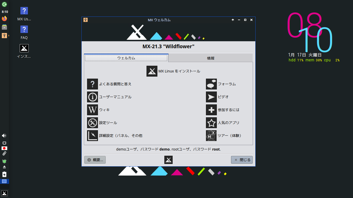Image resolution: width=353 pixels, height=198 pixels.
Task: Click the MX-21.3 "Wildflower" heading
Action: click(168, 47)
